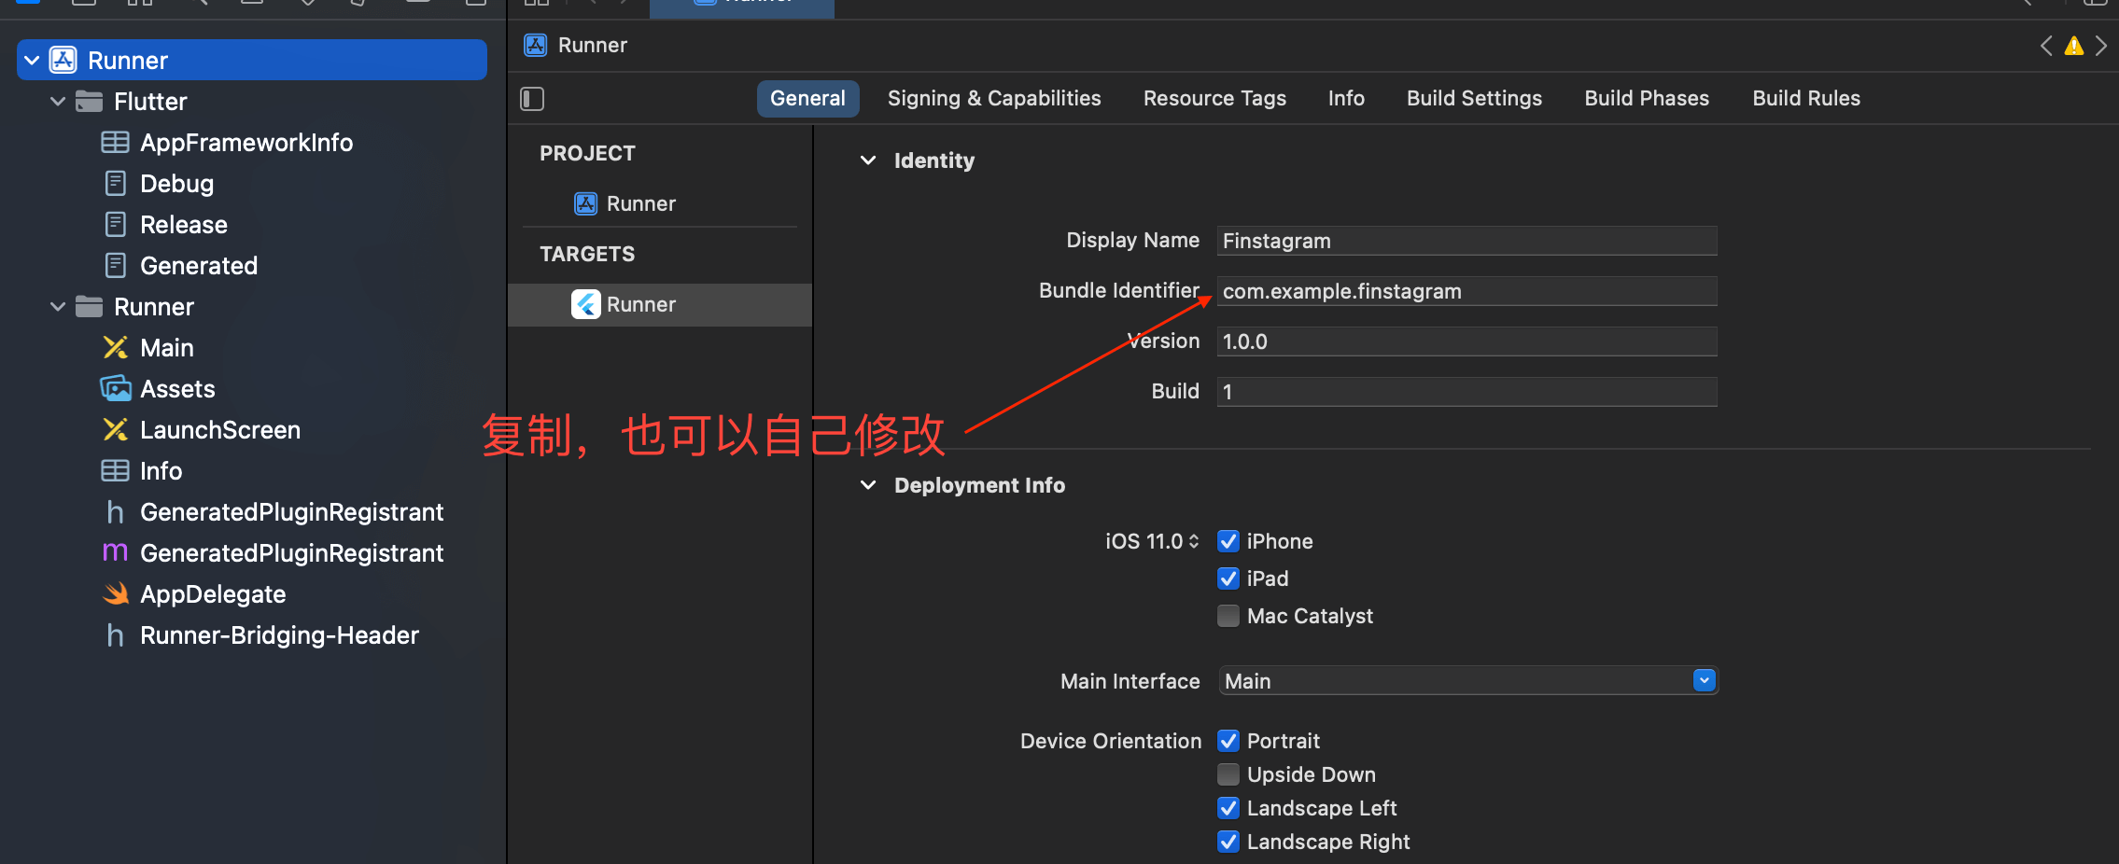Collapse the Identity section

(868, 160)
